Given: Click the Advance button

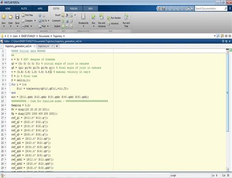Looking at the screenshot, I should [x=113, y=24].
